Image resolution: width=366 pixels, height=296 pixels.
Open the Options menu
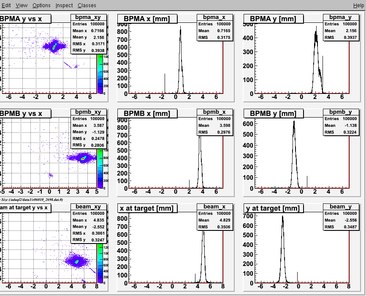(x=41, y=5)
